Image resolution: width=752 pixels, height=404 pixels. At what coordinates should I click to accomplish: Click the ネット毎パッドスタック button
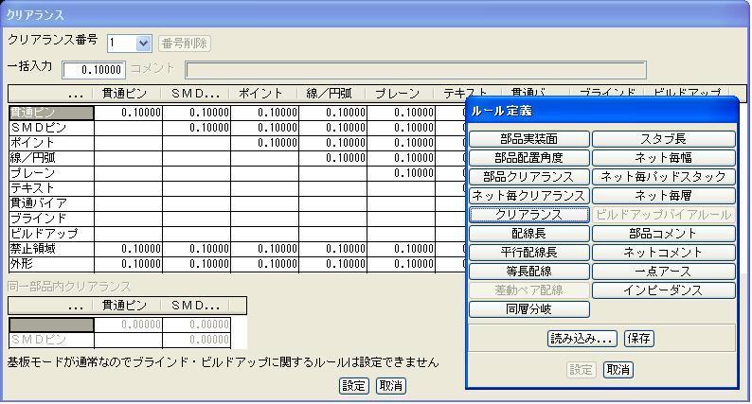coord(664,177)
